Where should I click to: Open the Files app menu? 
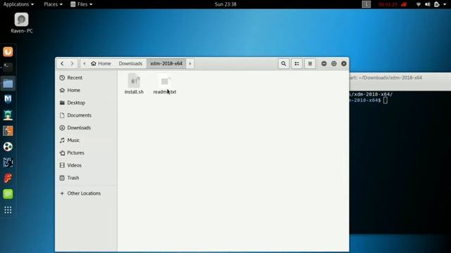[x=82, y=4]
